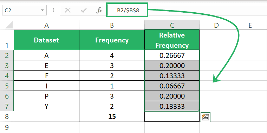Click the Enter checkmark formula bar icon
Image resolution: width=267 pixels, height=133 pixels.
click(84, 11)
